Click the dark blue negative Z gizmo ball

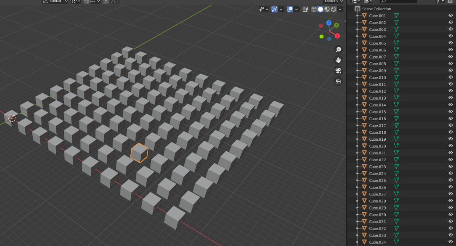329,39
